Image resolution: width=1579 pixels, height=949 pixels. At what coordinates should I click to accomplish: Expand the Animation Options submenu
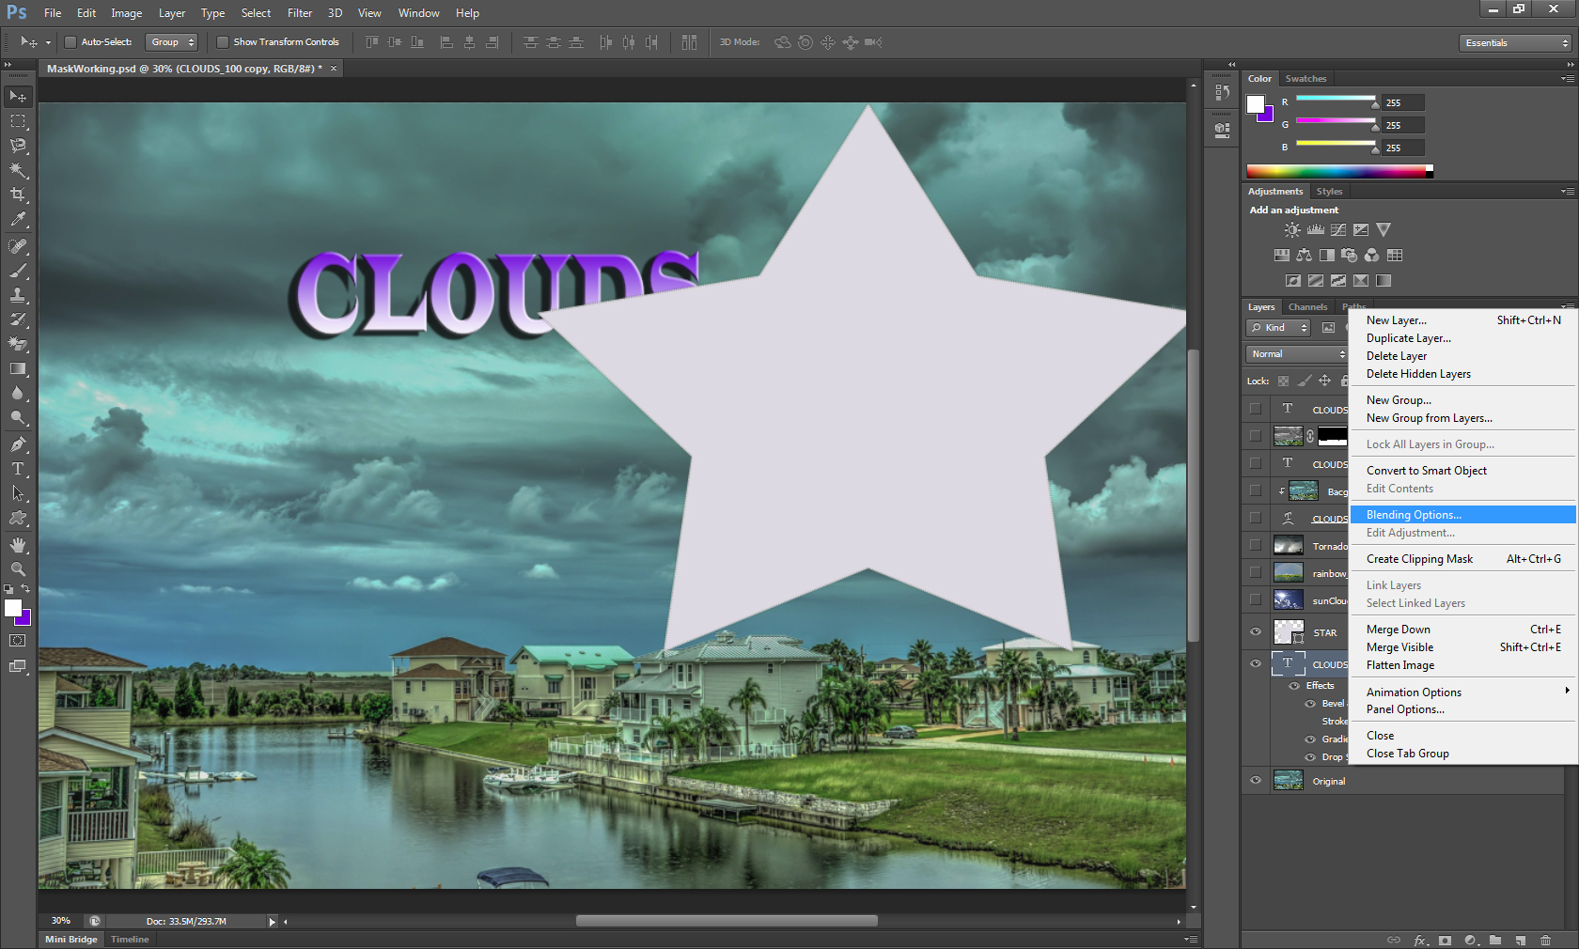click(x=1412, y=692)
